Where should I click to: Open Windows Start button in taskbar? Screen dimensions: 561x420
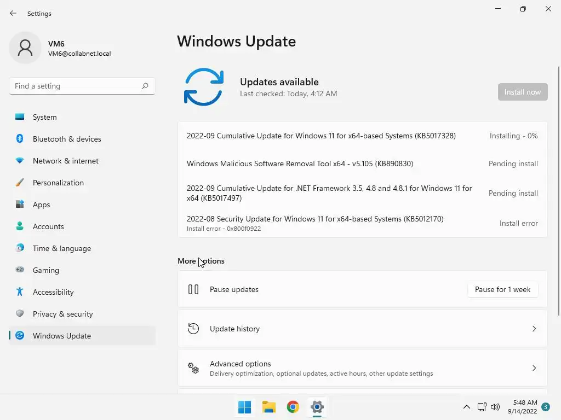tap(244, 407)
